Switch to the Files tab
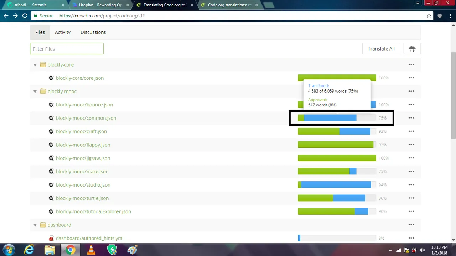Image resolution: width=456 pixels, height=256 pixels. 40,32
